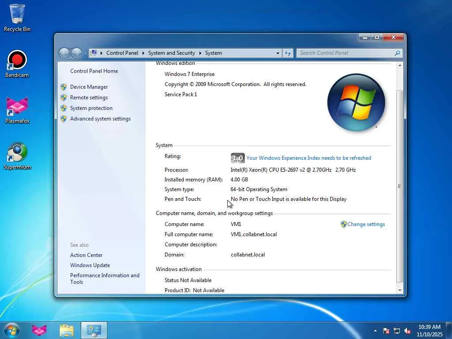The width and height of the screenshot is (452, 339).
Task: Open the Recycle Bin desktop icon
Action: point(17,18)
